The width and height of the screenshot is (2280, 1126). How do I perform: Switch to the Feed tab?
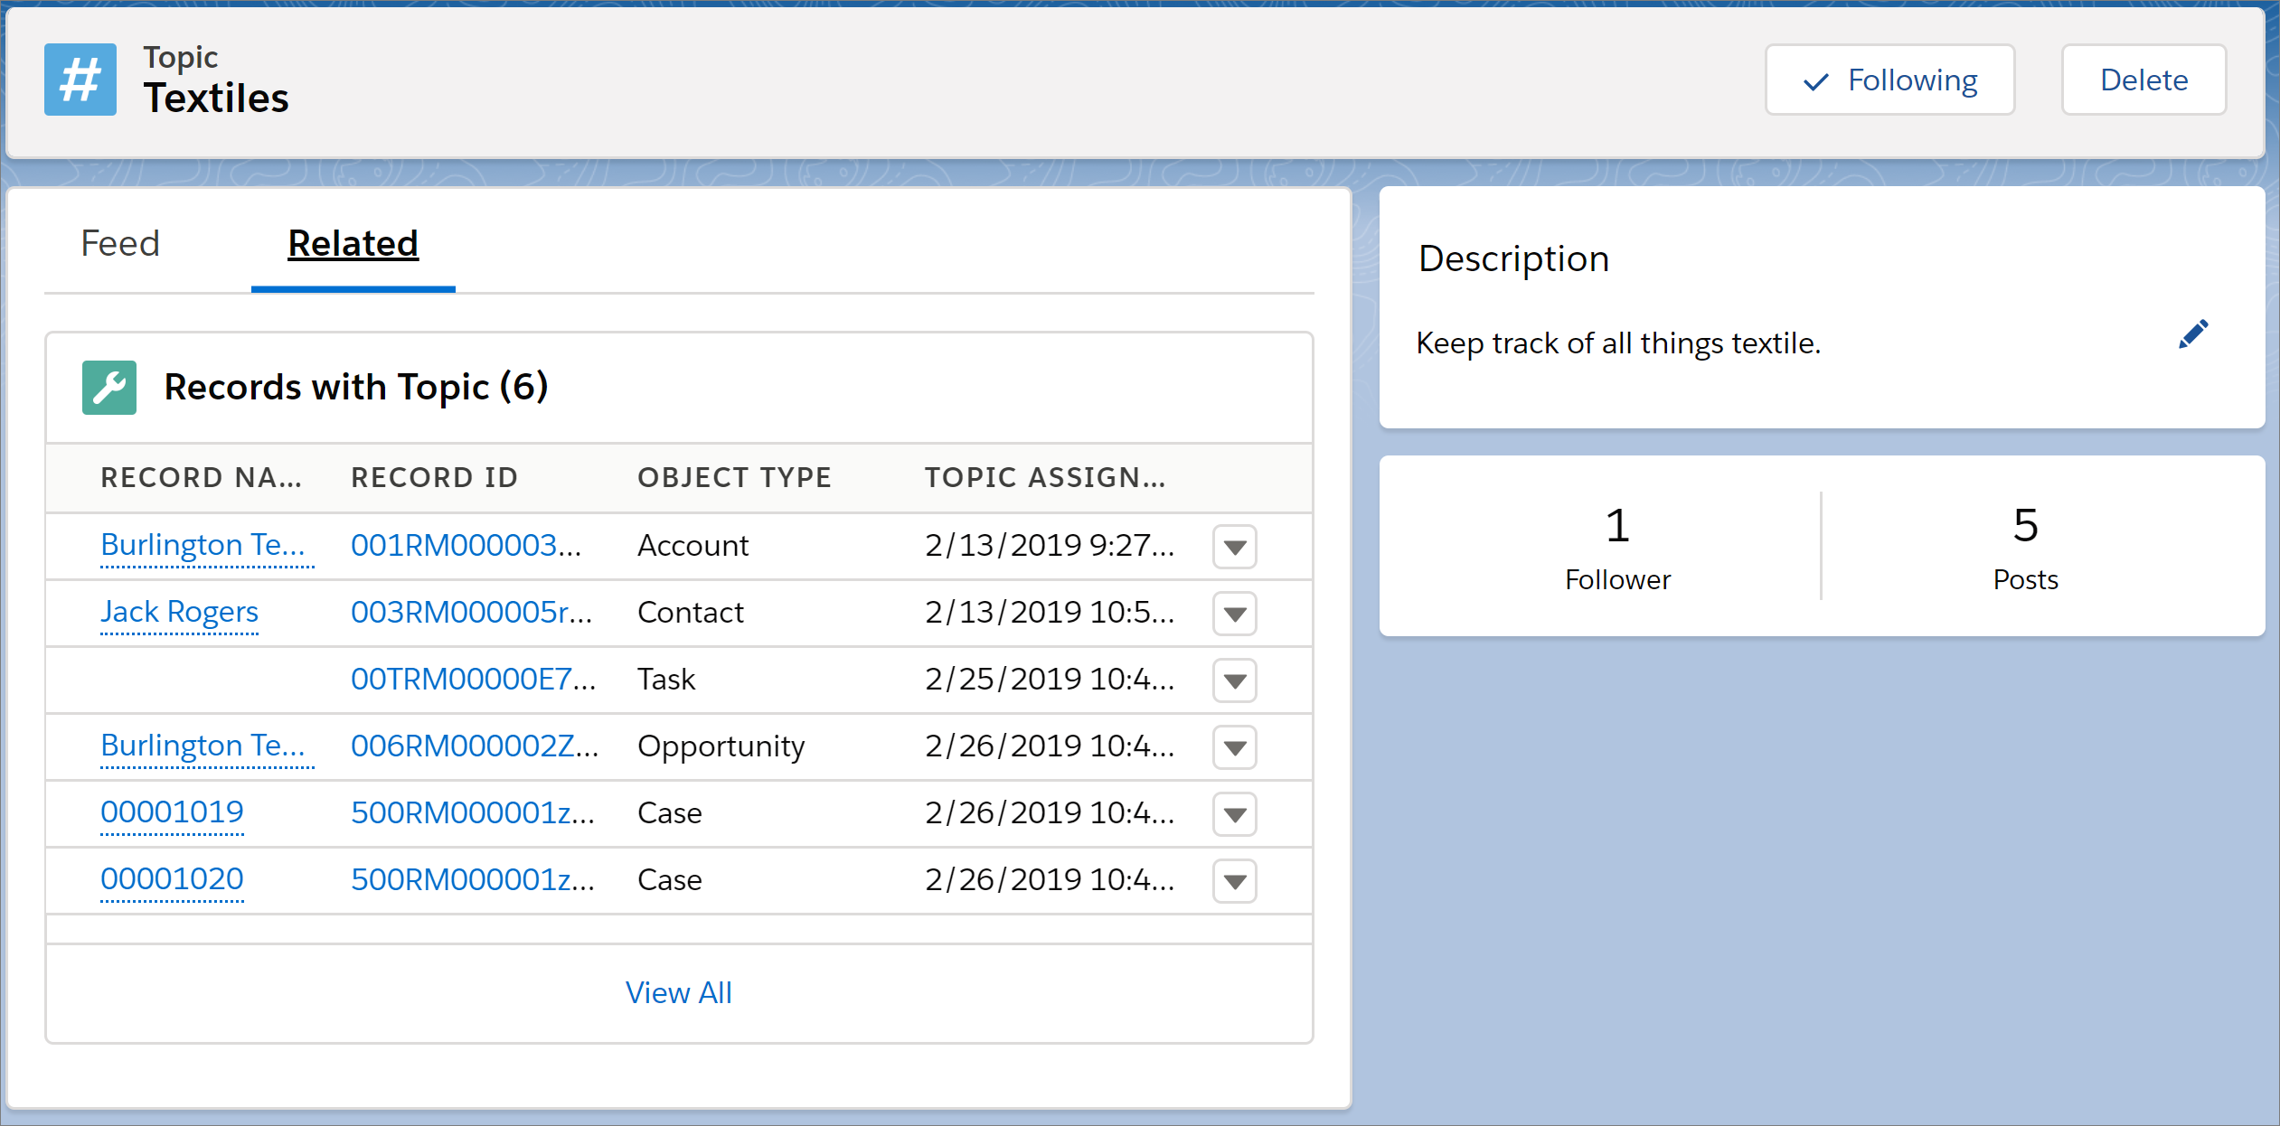coord(120,244)
